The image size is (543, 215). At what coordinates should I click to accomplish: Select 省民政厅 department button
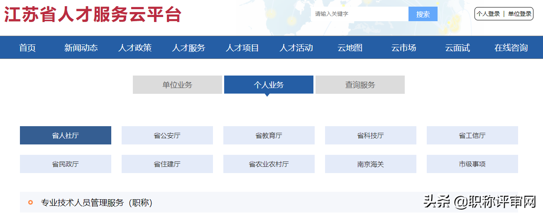pos(66,164)
